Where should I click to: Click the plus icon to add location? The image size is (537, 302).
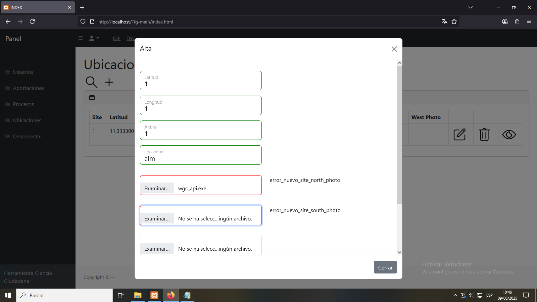tap(109, 82)
